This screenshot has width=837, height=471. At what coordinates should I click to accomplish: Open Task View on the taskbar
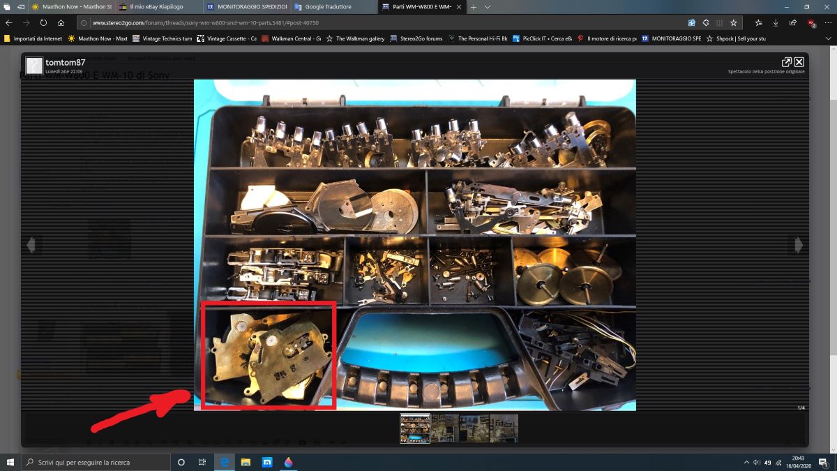click(202, 462)
